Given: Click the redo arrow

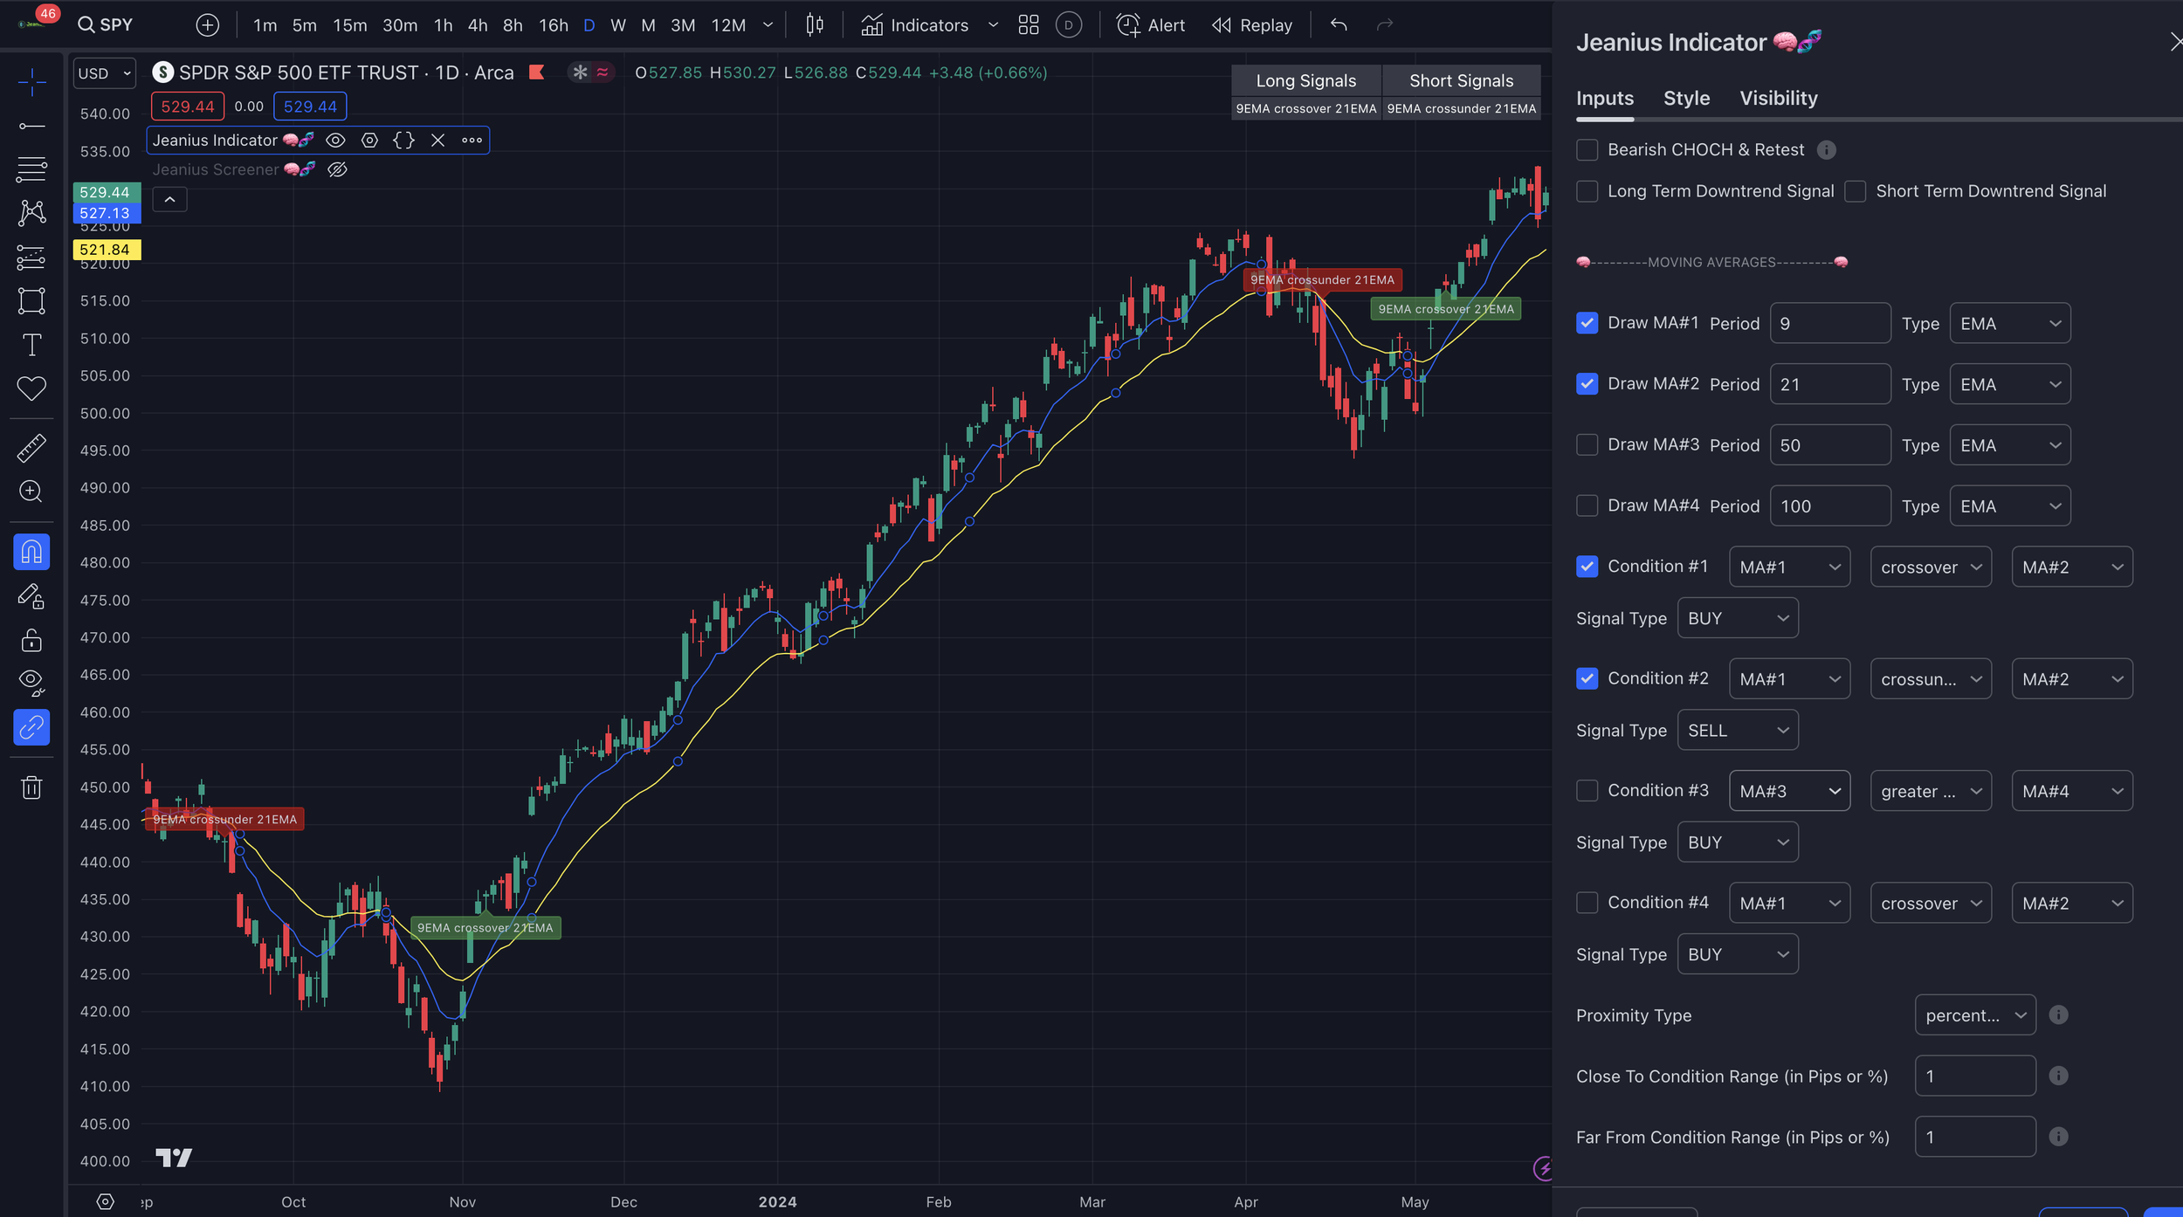Looking at the screenshot, I should pyautogui.click(x=1384, y=24).
